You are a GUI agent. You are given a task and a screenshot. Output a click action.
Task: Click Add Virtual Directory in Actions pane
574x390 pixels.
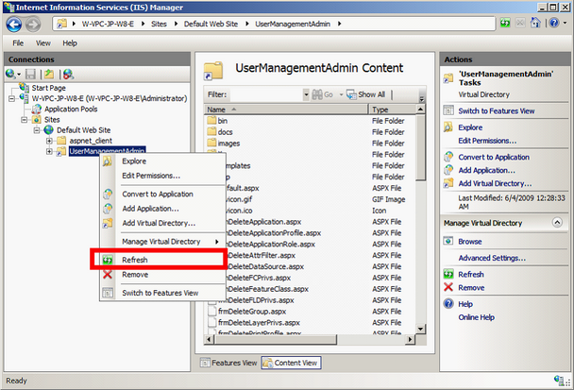click(x=495, y=183)
